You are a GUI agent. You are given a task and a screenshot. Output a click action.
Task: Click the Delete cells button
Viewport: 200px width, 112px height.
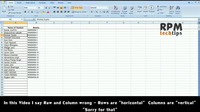(x=145, y=10)
